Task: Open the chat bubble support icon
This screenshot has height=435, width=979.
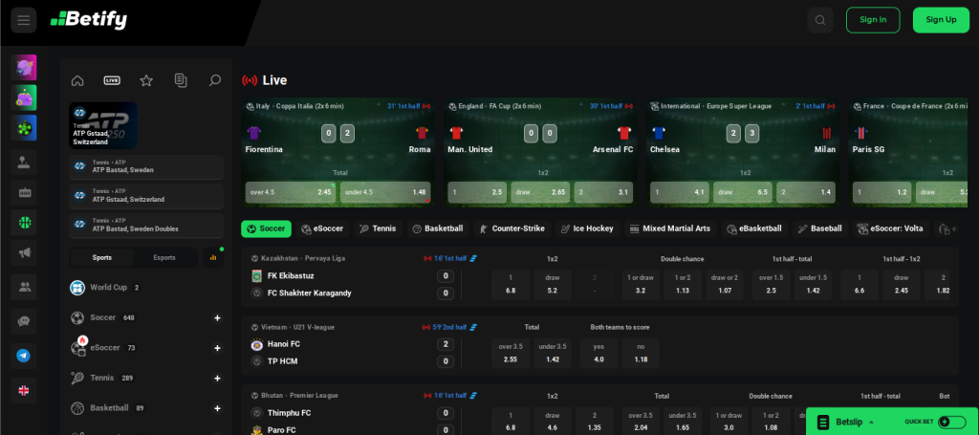Action: 24,321
